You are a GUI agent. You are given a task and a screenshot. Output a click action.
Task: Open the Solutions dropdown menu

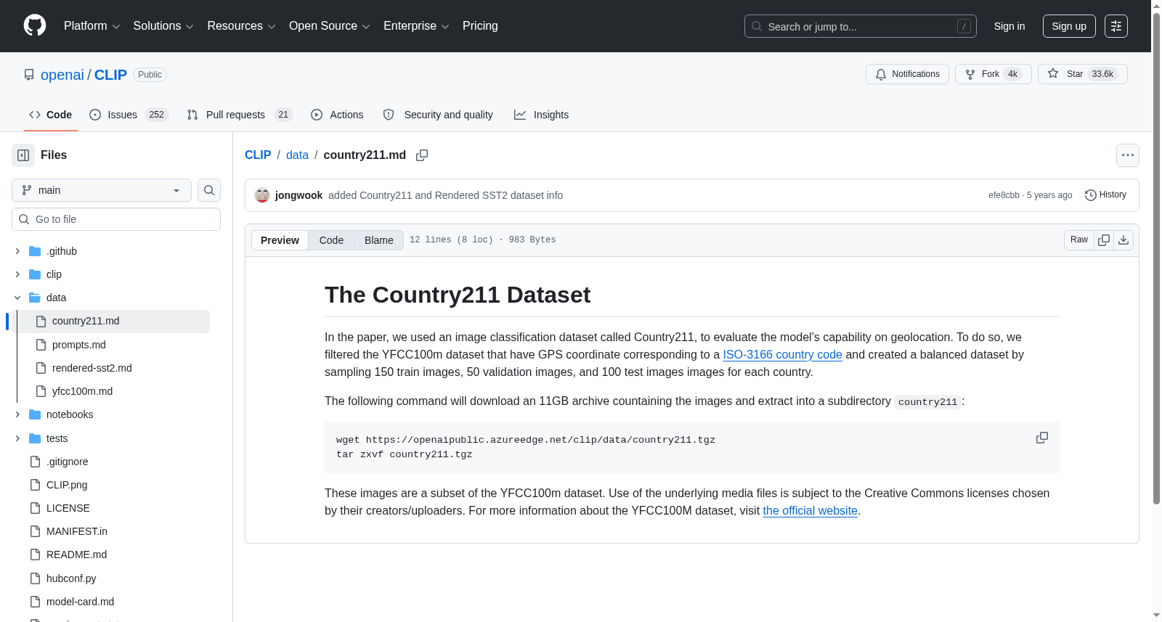[163, 26]
